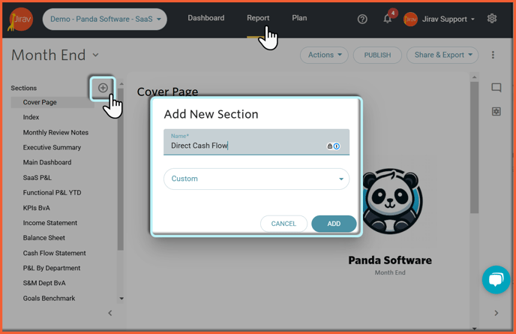Click the sections list scrollbar
Viewport: 516px width, 334px height.
(121, 170)
